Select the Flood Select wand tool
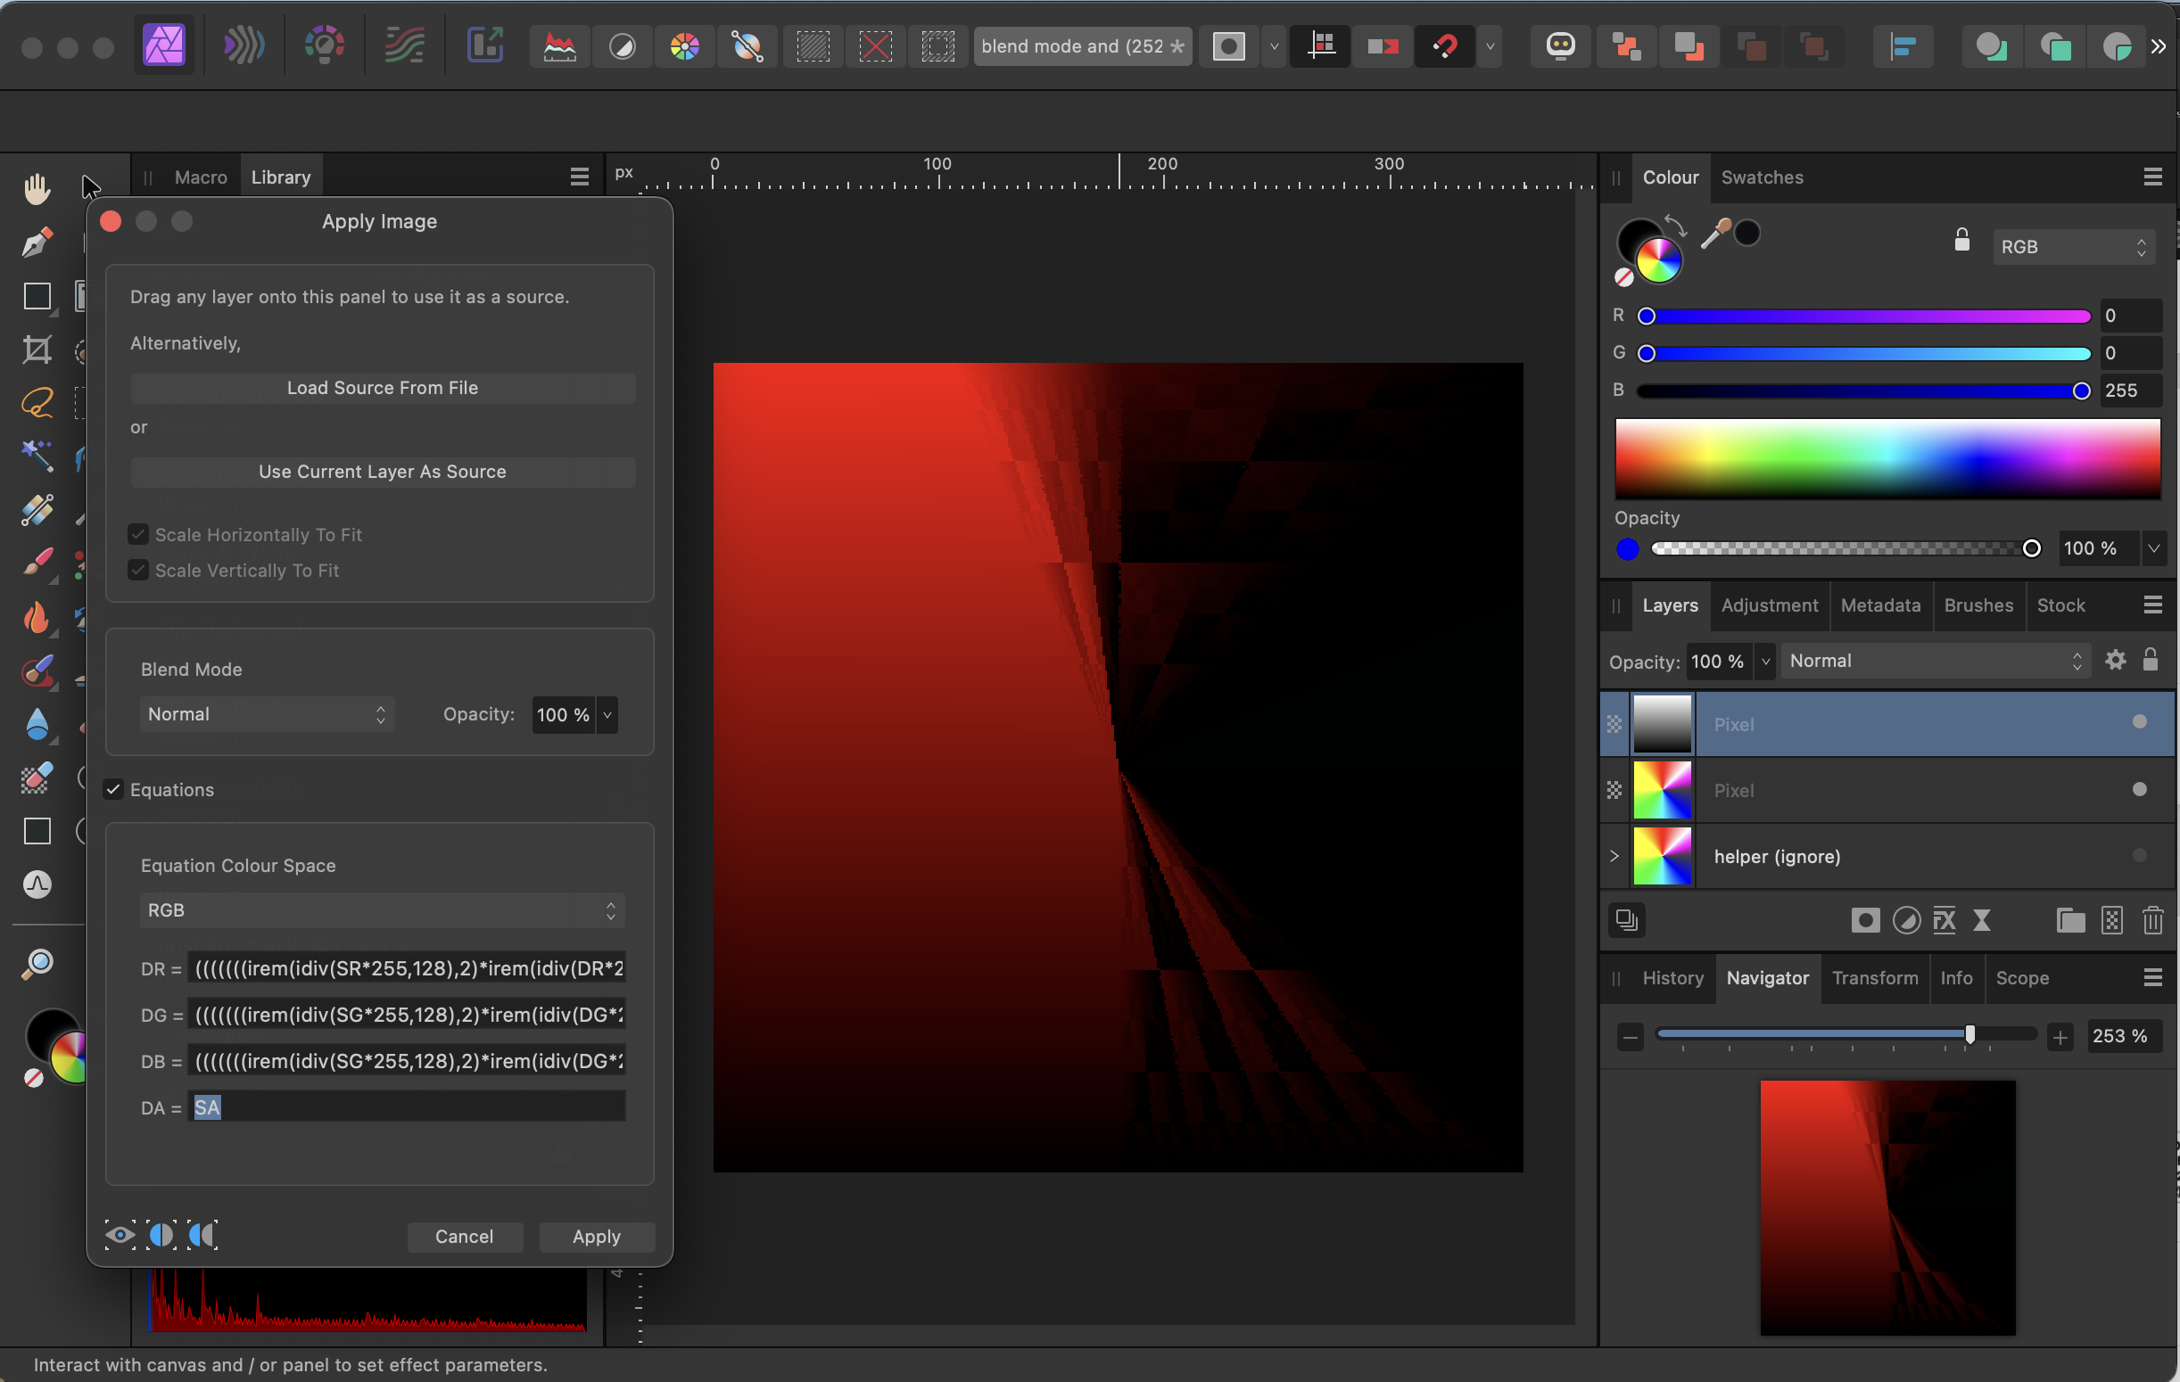This screenshot has height=1382, width=2180. (37, 457)
